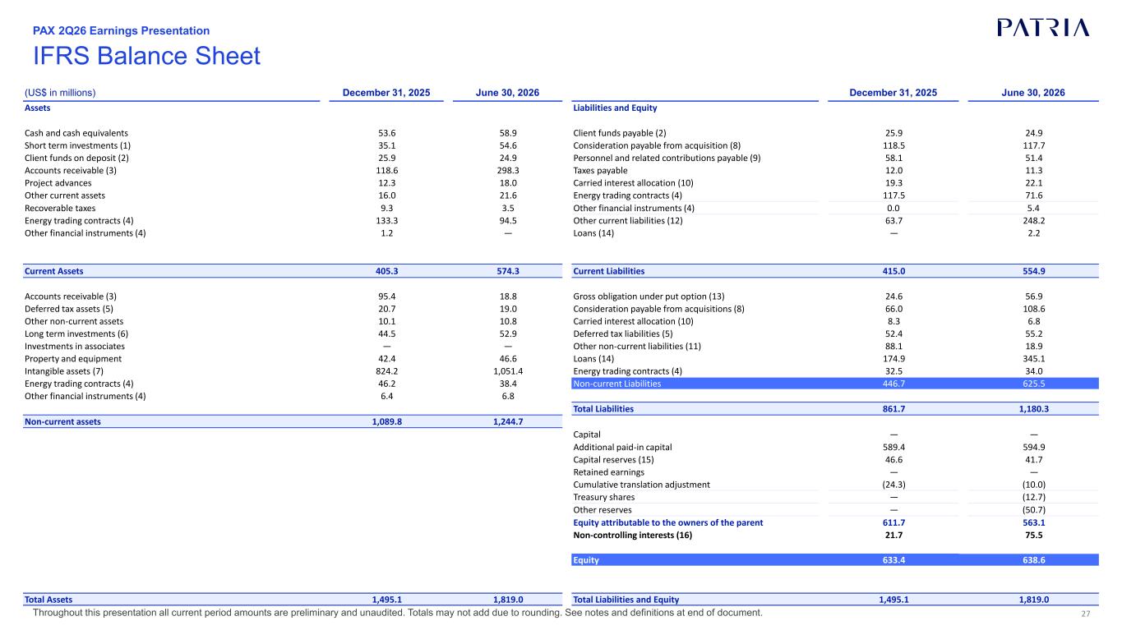Click 'Other current assets' label
Screen dimensions: 1122x630
[65, 195]
